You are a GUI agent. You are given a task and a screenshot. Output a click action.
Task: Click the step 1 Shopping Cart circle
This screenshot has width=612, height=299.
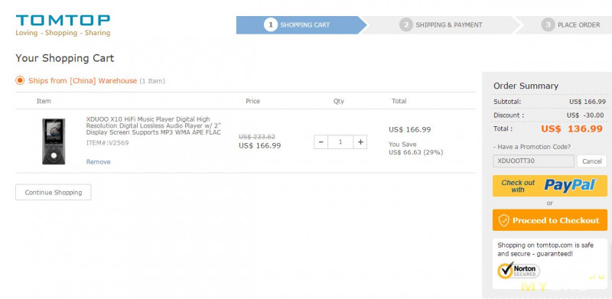[x=271, y=24]
